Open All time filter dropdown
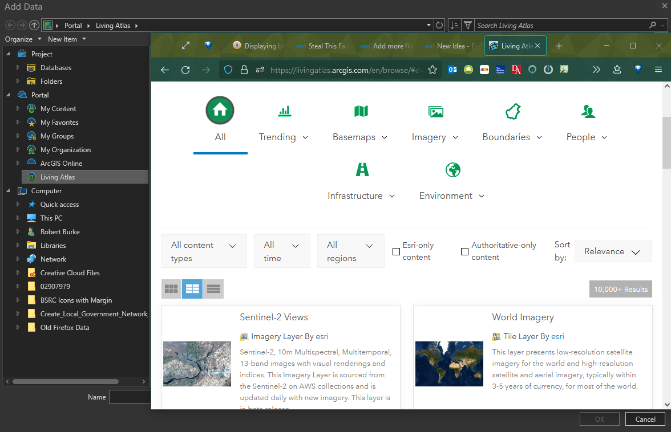The width and height of the screenshot is (671, 432). pyautogui.click(x=282, y=251)
